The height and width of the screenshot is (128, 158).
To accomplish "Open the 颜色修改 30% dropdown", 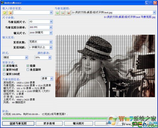I will pyautogui.click(x=51, y=57).
